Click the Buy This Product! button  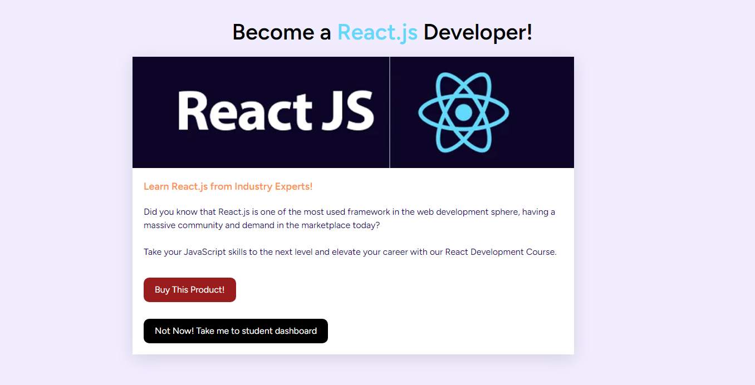[190, 290]
